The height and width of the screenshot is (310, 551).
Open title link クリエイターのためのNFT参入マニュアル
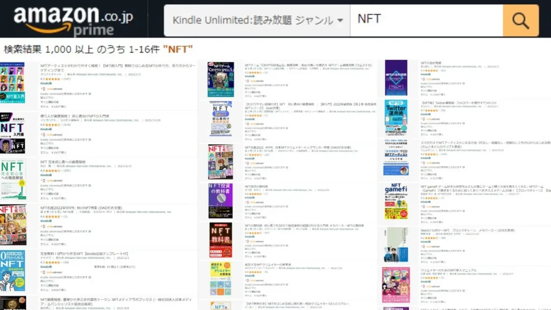(448, 270)
